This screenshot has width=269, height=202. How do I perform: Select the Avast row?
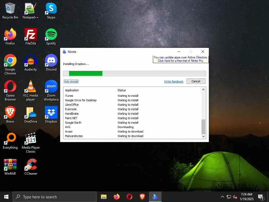coord(132,132)
